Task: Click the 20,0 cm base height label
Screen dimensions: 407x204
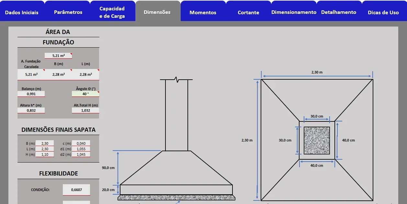Action: 108,190
